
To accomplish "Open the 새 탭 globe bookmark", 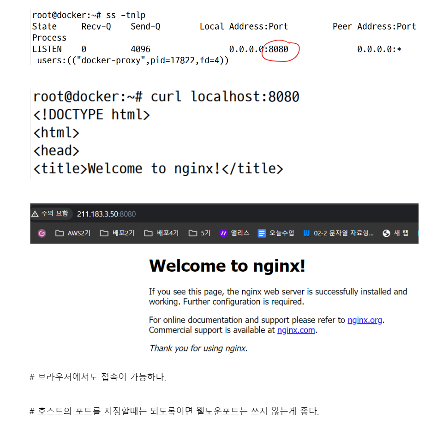I will [395, 233].
